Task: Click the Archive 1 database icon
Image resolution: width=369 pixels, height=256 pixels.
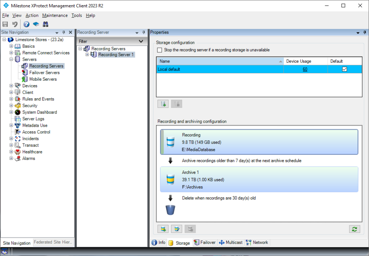Action: click(170, 179)
